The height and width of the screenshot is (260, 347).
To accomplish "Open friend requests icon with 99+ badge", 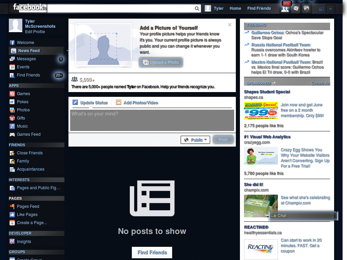I will pyautogui.click(x=285, y=9).
